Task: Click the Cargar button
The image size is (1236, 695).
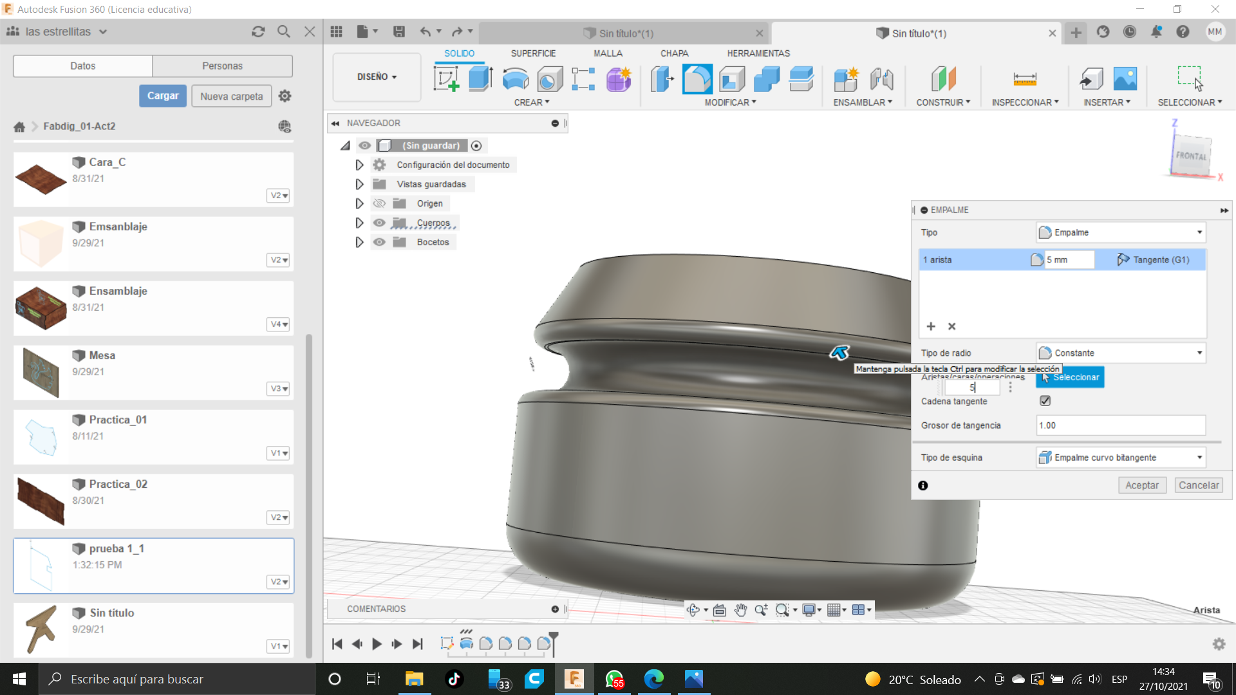Action: click(x=162, y=96)
